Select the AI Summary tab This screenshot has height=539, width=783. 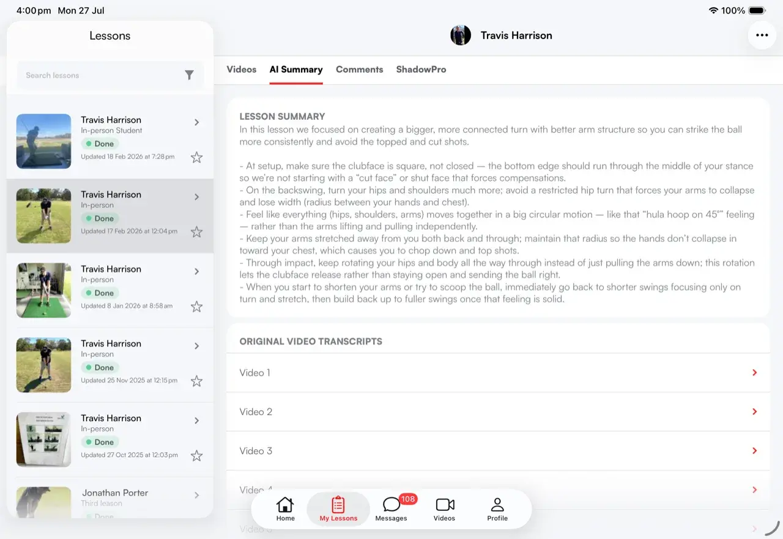pos(296,69)
